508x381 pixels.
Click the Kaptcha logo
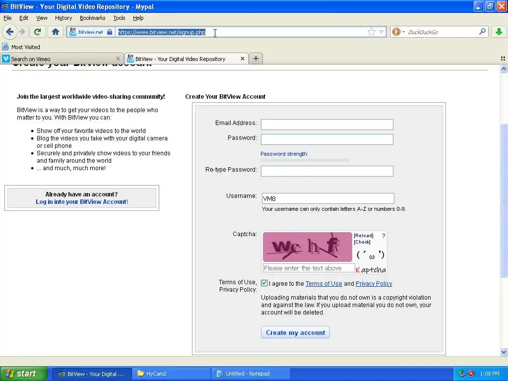click(371, 269)
